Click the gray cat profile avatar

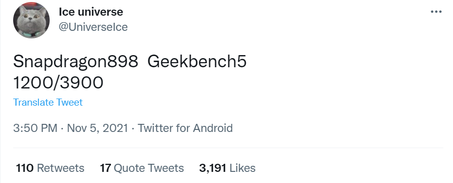31,20
